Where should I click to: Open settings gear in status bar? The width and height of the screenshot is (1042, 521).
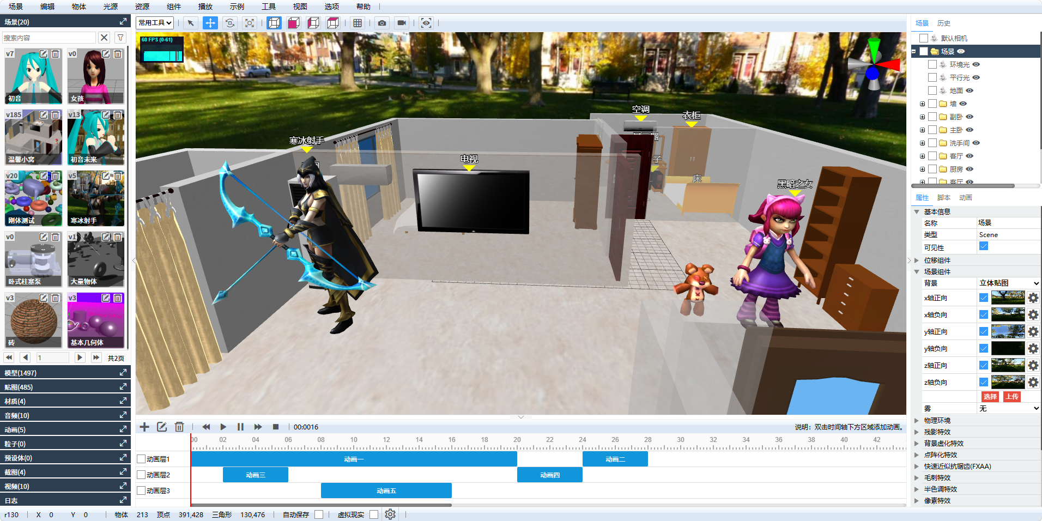[390, 514]
